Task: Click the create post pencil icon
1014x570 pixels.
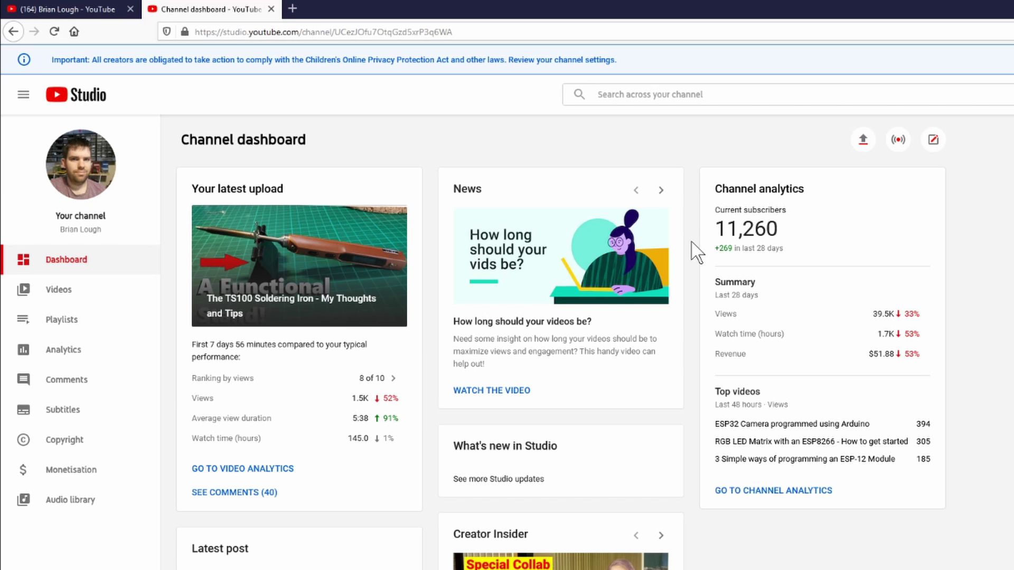Action: [x=933, y=139]
